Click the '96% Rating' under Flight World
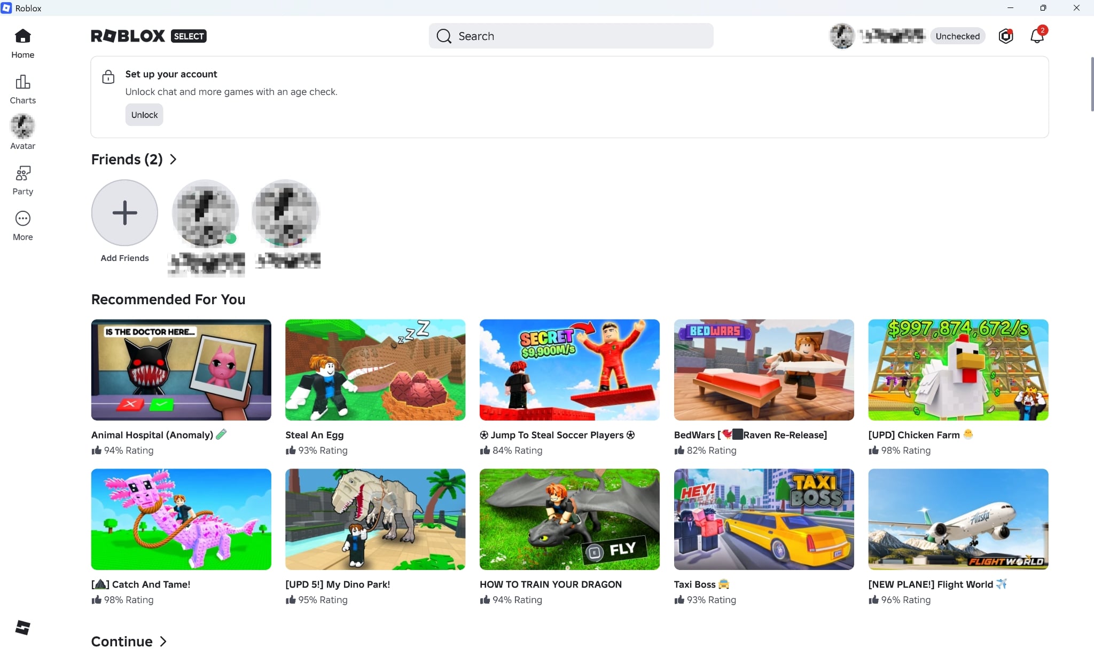The image size is (1094, 649). [x=900, y=600]
